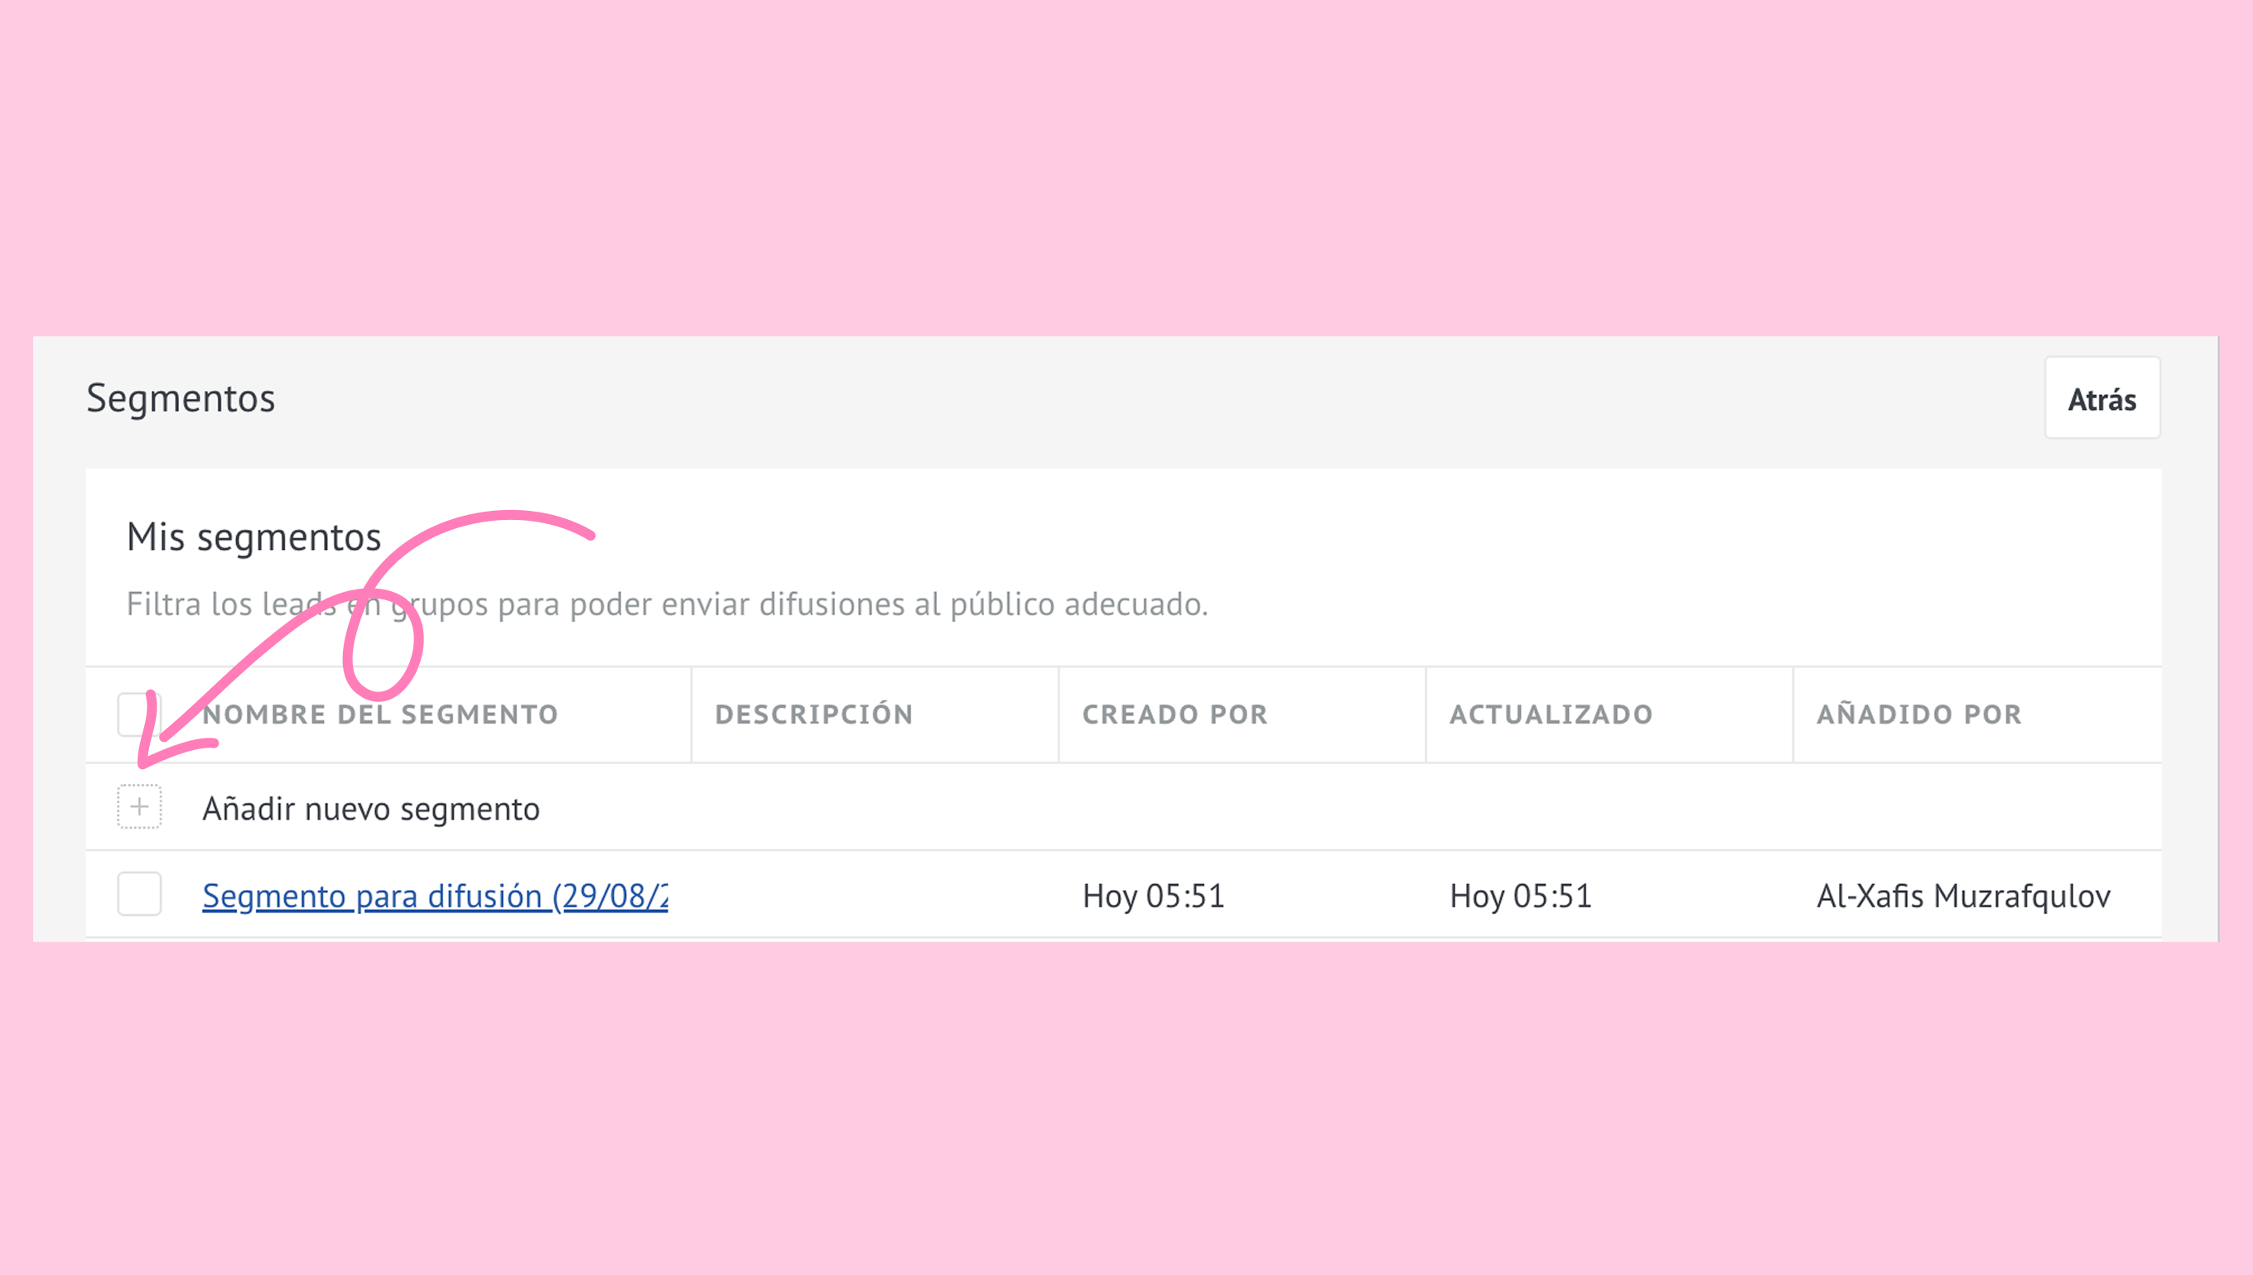The image size is (2253, 1275).
Task: Open the Segmento para difusión link
Action: (x=435, y=896)
